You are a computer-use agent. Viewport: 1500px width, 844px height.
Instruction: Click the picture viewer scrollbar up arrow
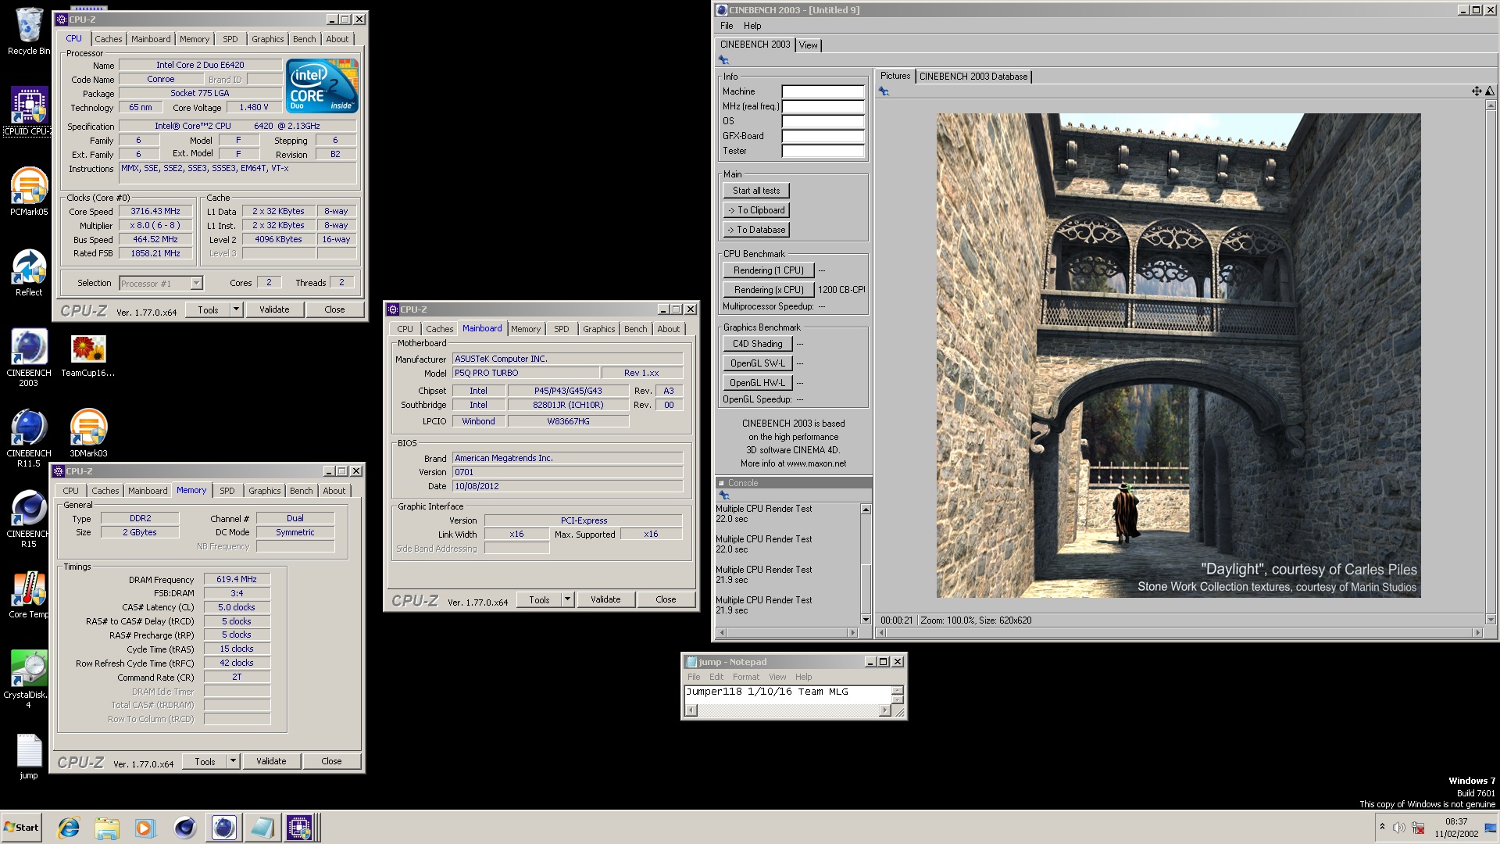pos(1491,105)
